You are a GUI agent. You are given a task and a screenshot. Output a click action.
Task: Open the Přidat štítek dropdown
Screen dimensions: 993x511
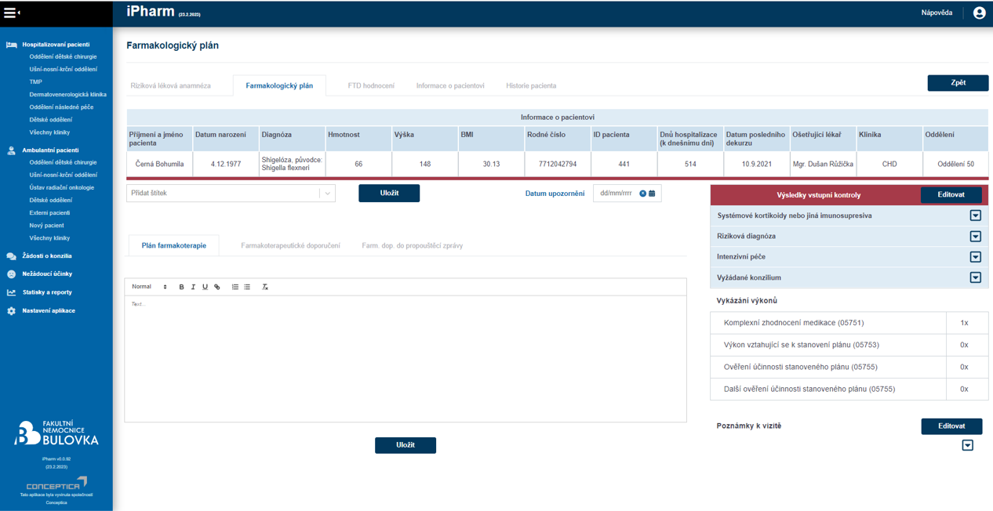327,194
